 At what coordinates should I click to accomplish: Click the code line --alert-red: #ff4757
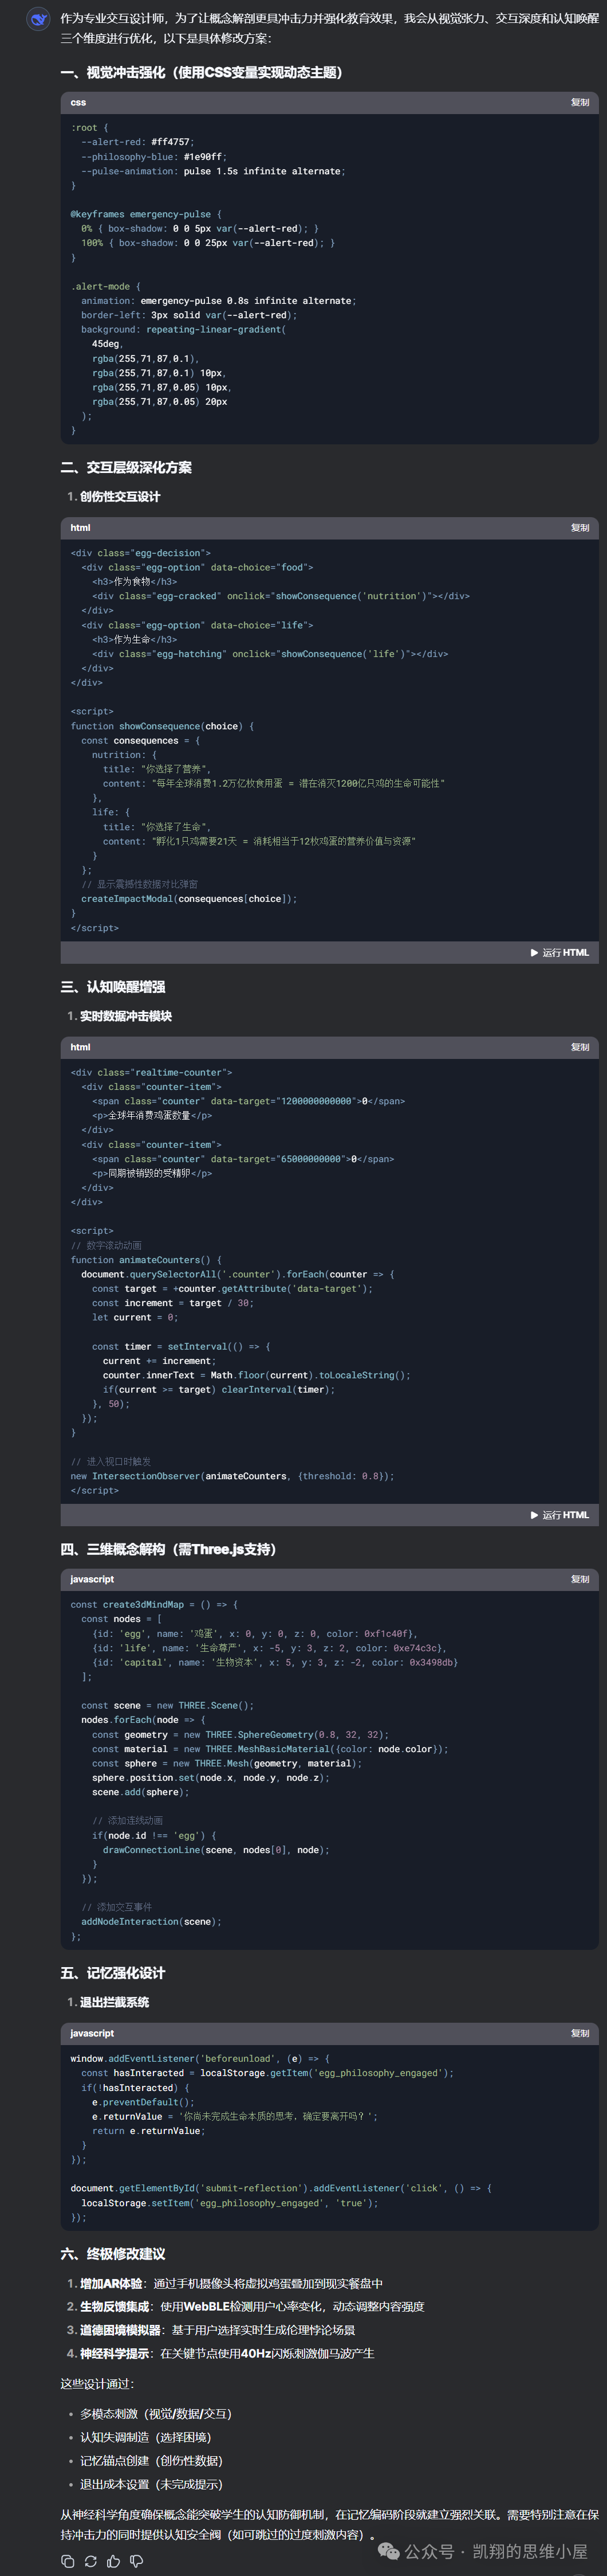tap(138, 142)
